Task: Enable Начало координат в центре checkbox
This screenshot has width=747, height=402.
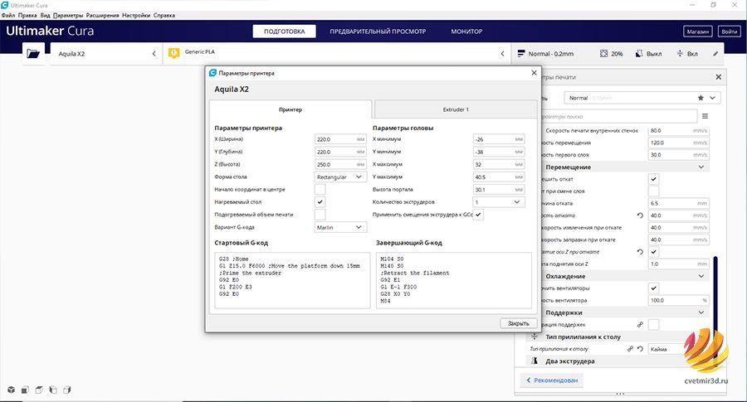Action: coord(320,189)
